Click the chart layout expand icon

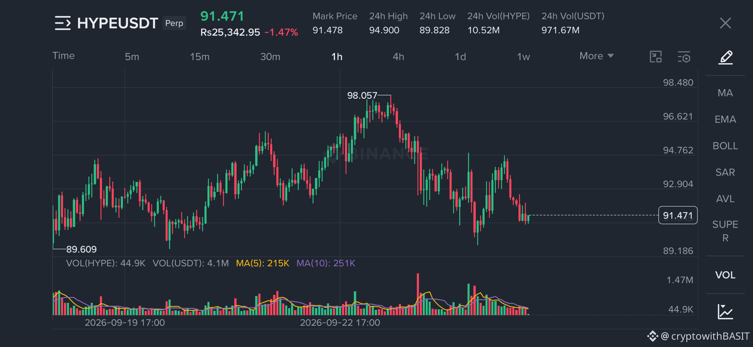[x=655, y=57]
